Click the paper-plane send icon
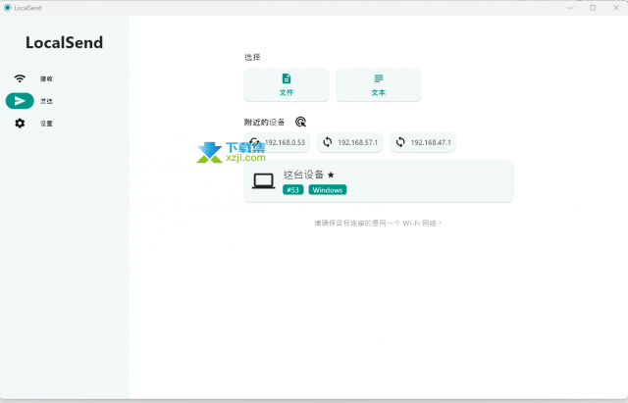628x403 pixels. pos(20,101)
